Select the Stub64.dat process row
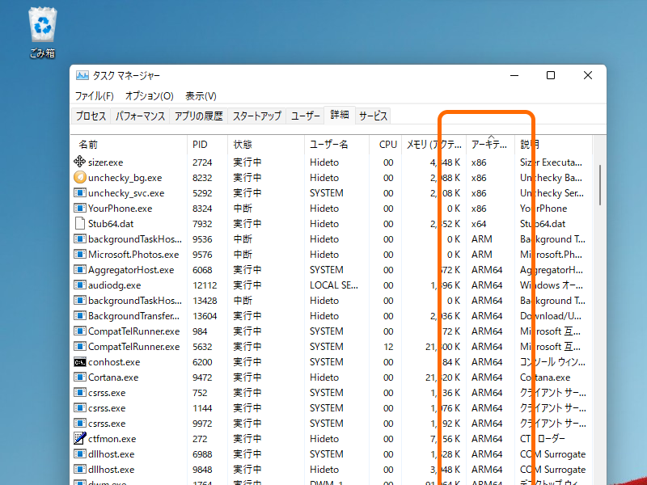Viewport: 647px width, 485px height. coord(243,223)
